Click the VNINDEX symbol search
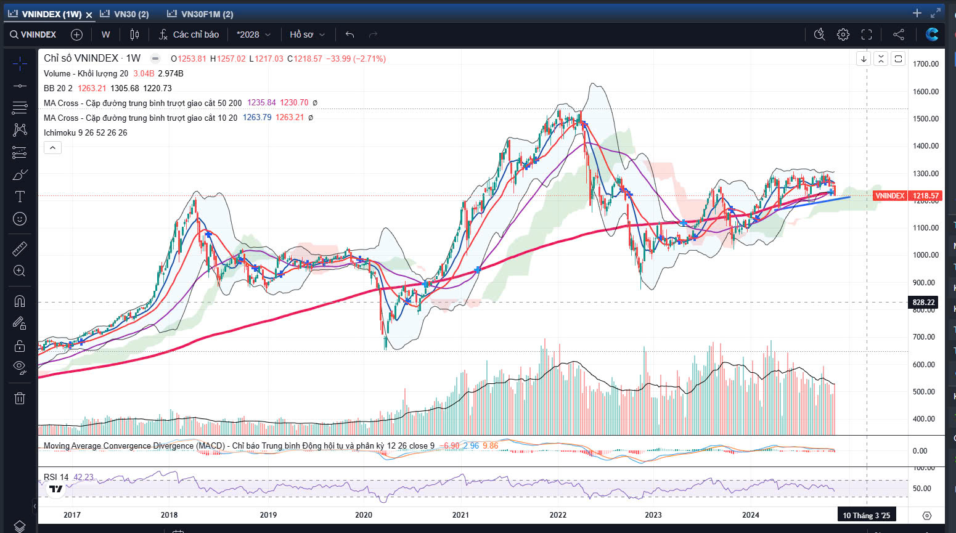 coord(33,35)
